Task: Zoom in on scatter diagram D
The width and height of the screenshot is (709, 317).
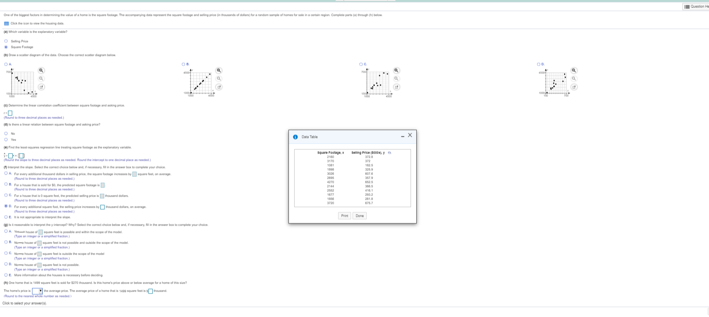Action: point(574,71)
